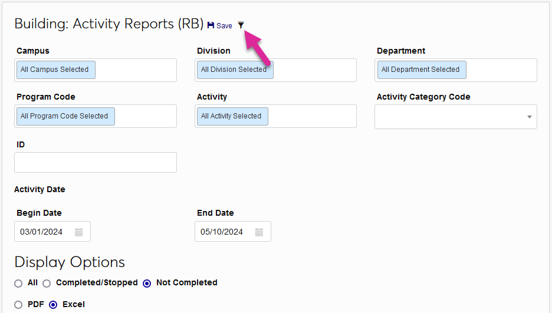Select Completed/Stopped radio button

(x=47, y=284)
